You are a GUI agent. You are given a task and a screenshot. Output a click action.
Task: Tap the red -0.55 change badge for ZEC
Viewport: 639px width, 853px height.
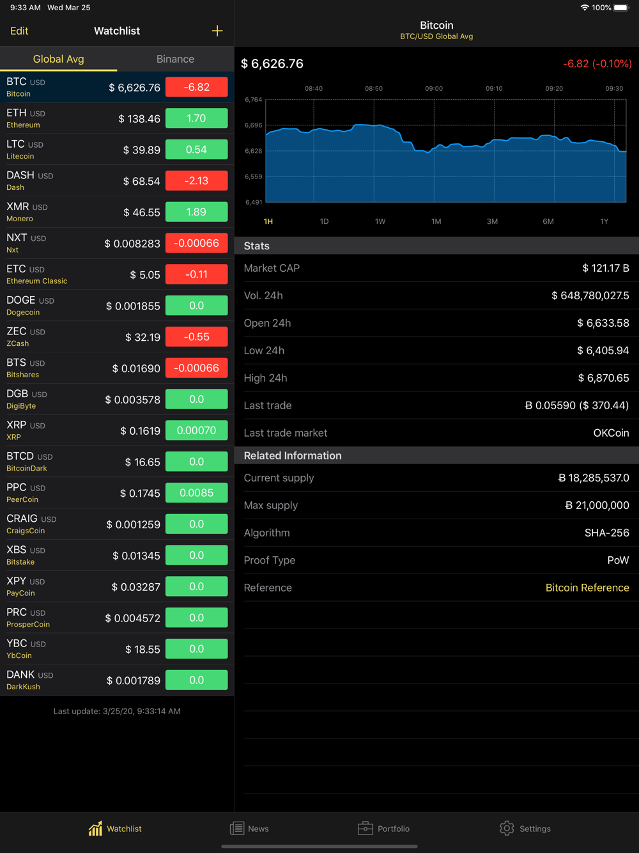click(197, 337)
